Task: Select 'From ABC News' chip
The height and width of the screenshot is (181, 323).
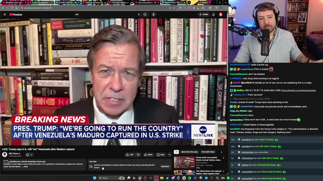Action: tap(208, 152)
